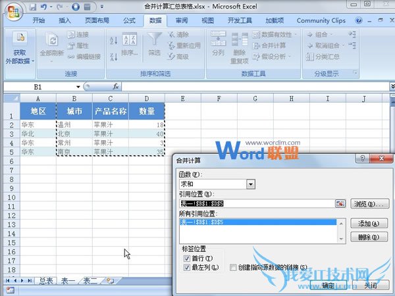Toggle the Filter funnel icon
The width and height of the screenshot is (395, 296).
click(x=155, y=39)
